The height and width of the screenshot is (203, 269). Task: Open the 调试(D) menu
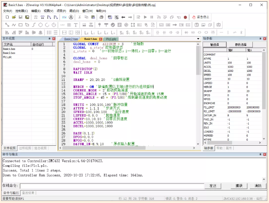74,11
